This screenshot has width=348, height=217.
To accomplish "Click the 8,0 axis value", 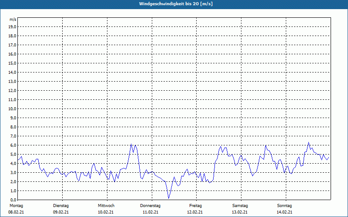I will click(x=13, y=127).
